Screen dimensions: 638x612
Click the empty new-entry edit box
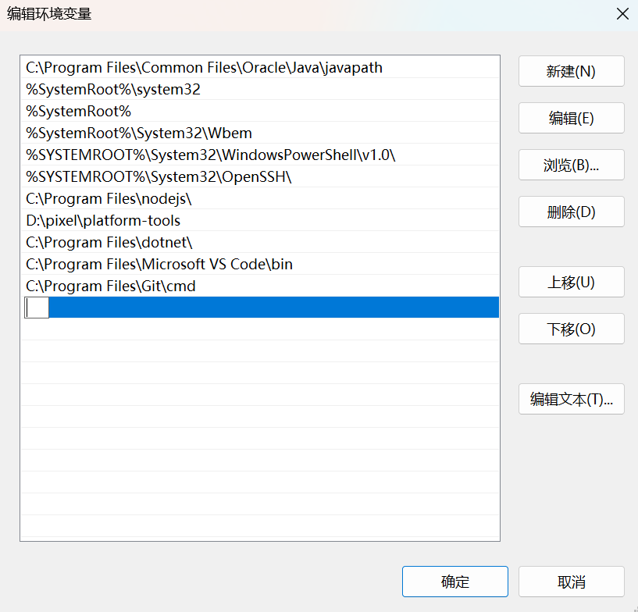click(37, 308)
